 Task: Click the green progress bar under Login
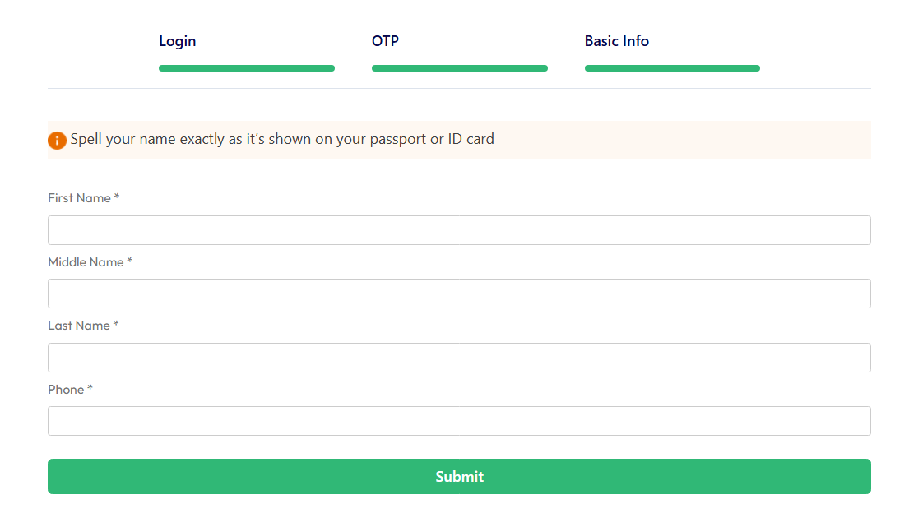[246, 68]
